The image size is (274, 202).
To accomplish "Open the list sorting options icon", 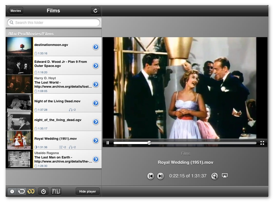I will tap(56, 191).
